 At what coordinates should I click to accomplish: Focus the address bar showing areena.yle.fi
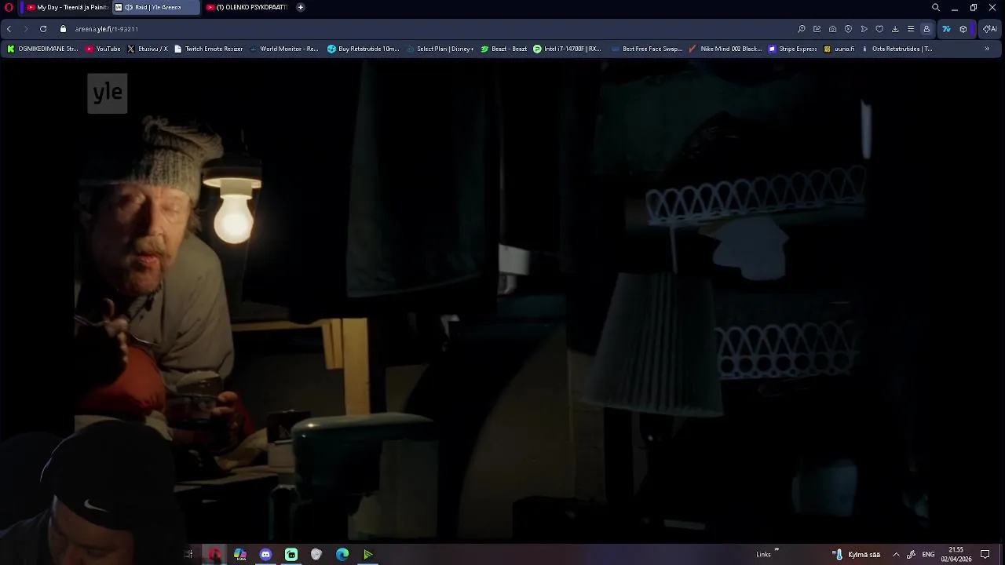(x=424, y=29)
